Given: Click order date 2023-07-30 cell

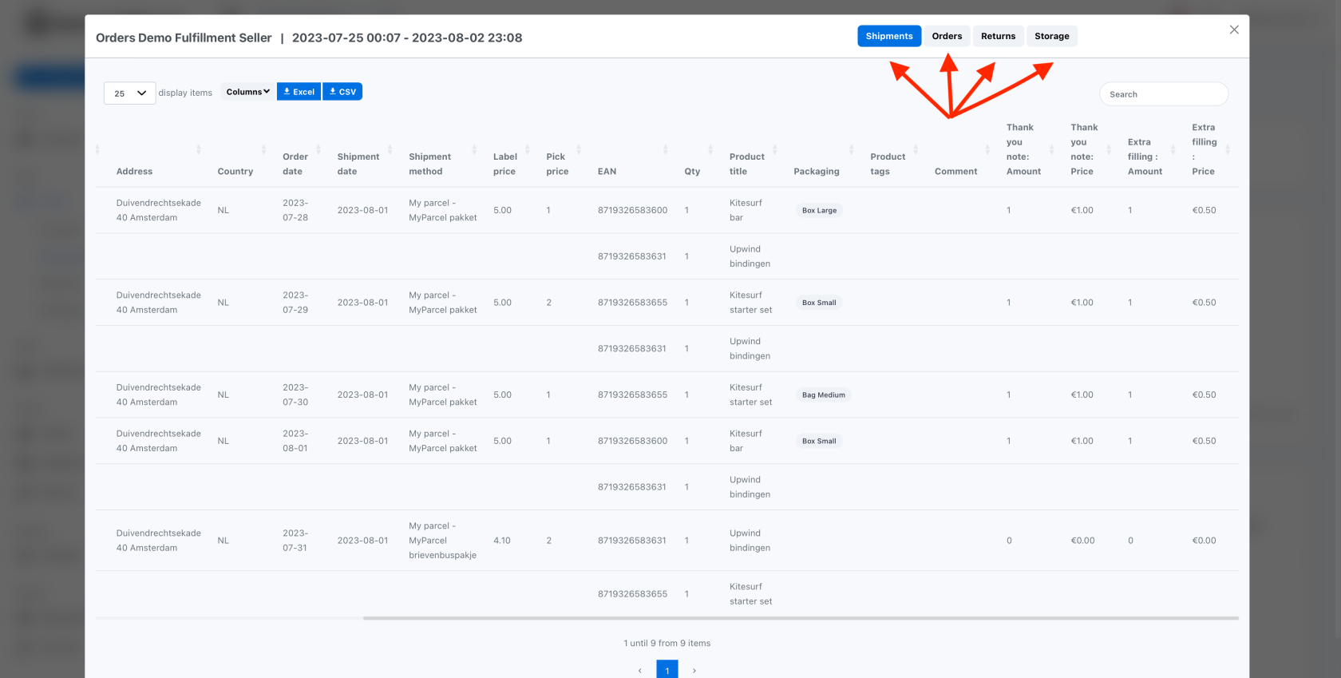Looking at the screenshot, I should [x=295, y=395].
